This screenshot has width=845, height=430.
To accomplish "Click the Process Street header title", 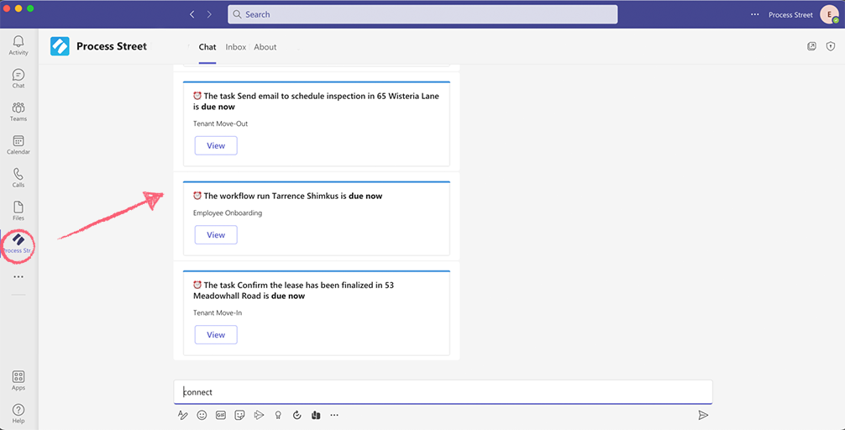I will pos(112,46).
